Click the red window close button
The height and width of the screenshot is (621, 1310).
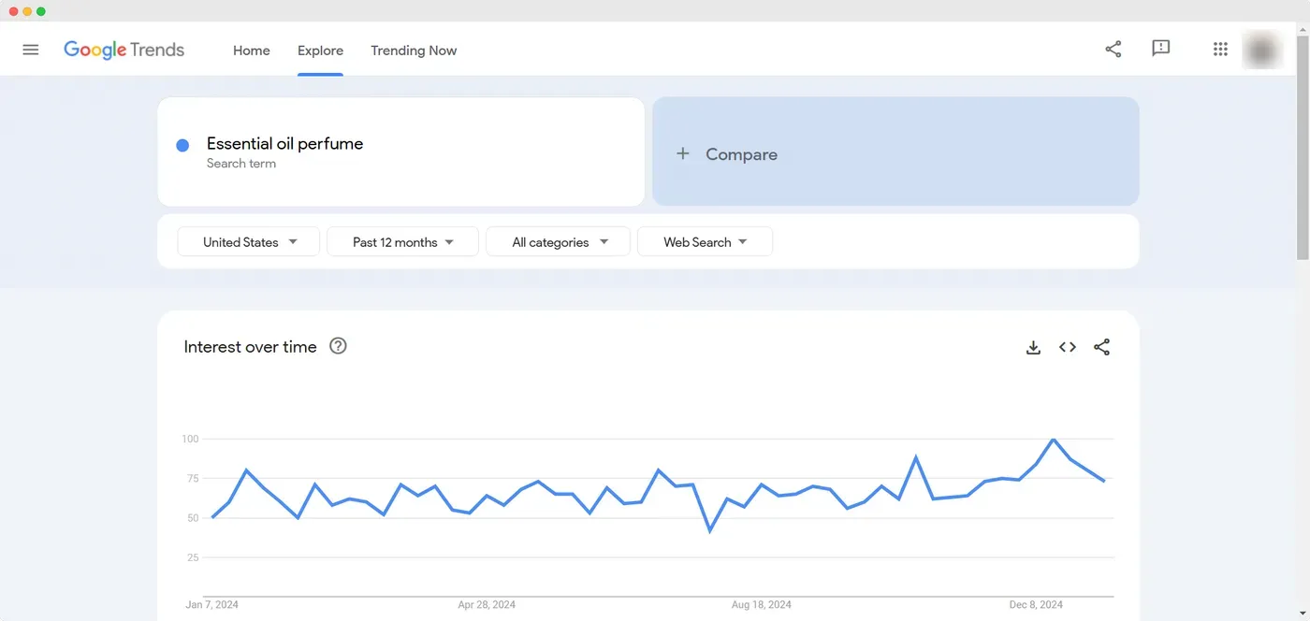pyautogui.click(x=13, y=11)
